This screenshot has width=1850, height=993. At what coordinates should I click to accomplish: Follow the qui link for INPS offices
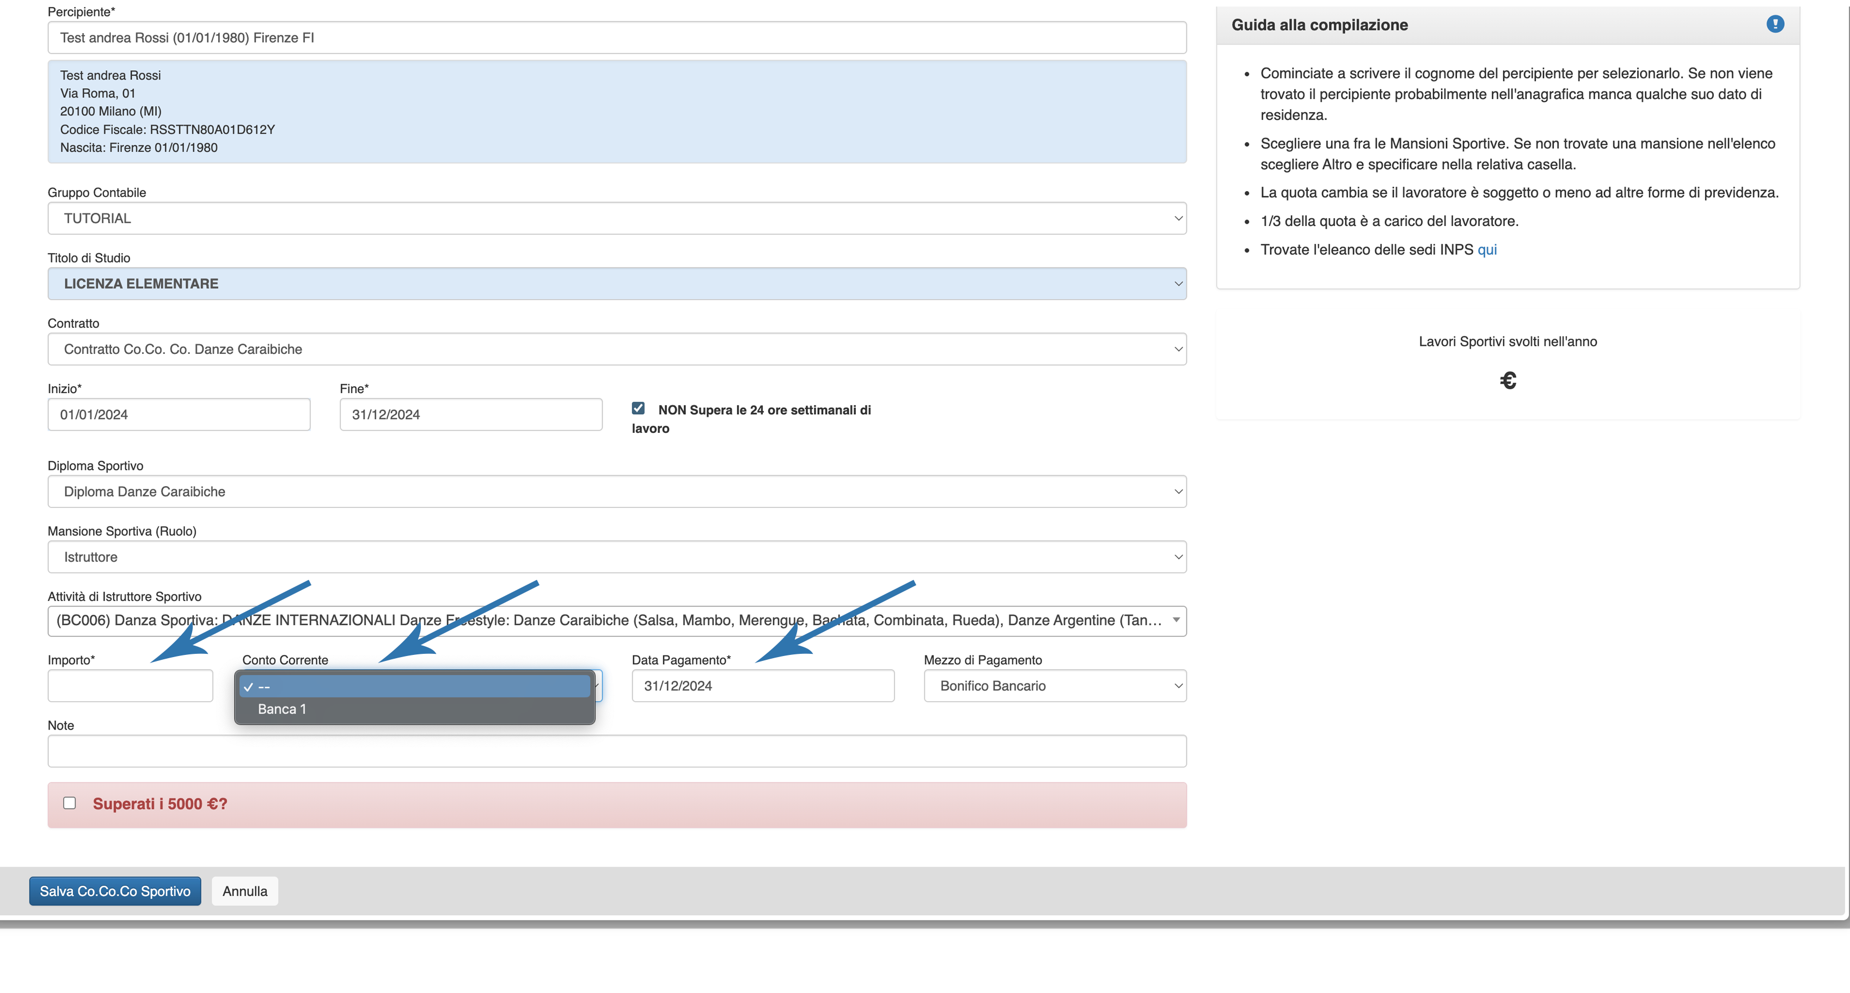pos(1487,250)
